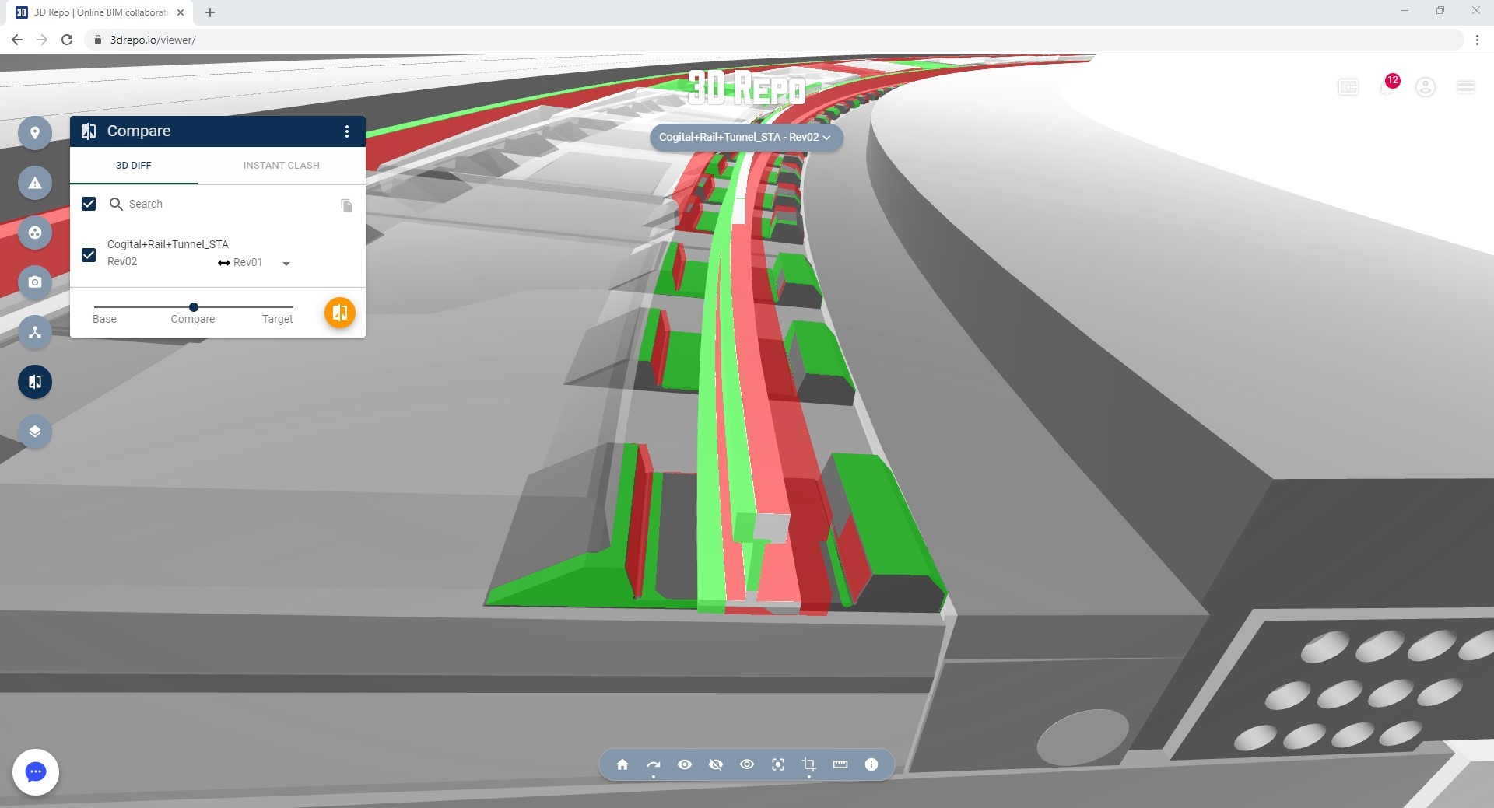Toggle the select-all checkbox beside Search
The image size is (1494, 808).
click(x=89, y=204)
